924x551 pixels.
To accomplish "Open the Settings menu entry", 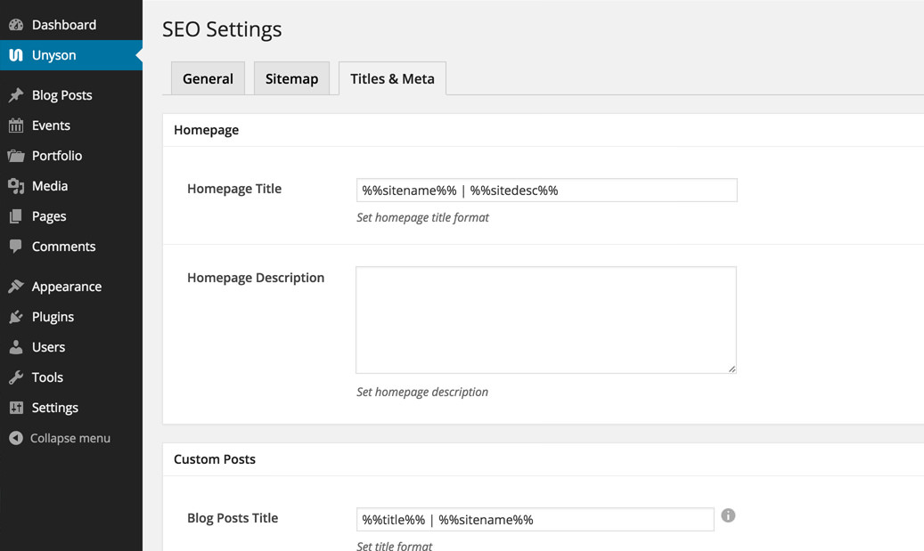I will pyautogui.click(x=71, y=408).
